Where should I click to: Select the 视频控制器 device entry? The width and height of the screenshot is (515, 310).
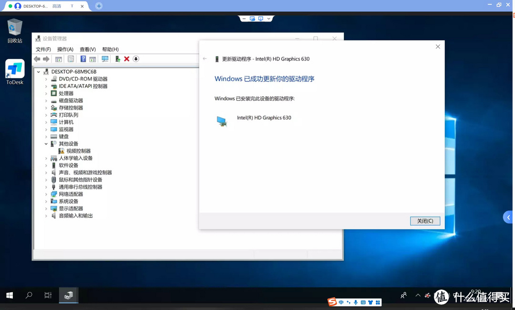click(79, 151)
